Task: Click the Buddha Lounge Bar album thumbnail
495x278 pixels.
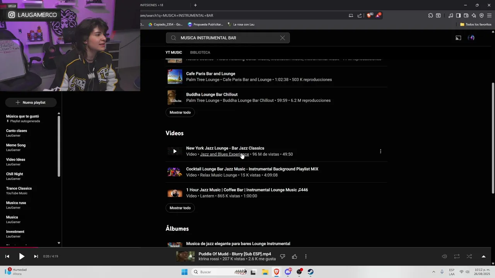Action: click(x=175, y=97)
